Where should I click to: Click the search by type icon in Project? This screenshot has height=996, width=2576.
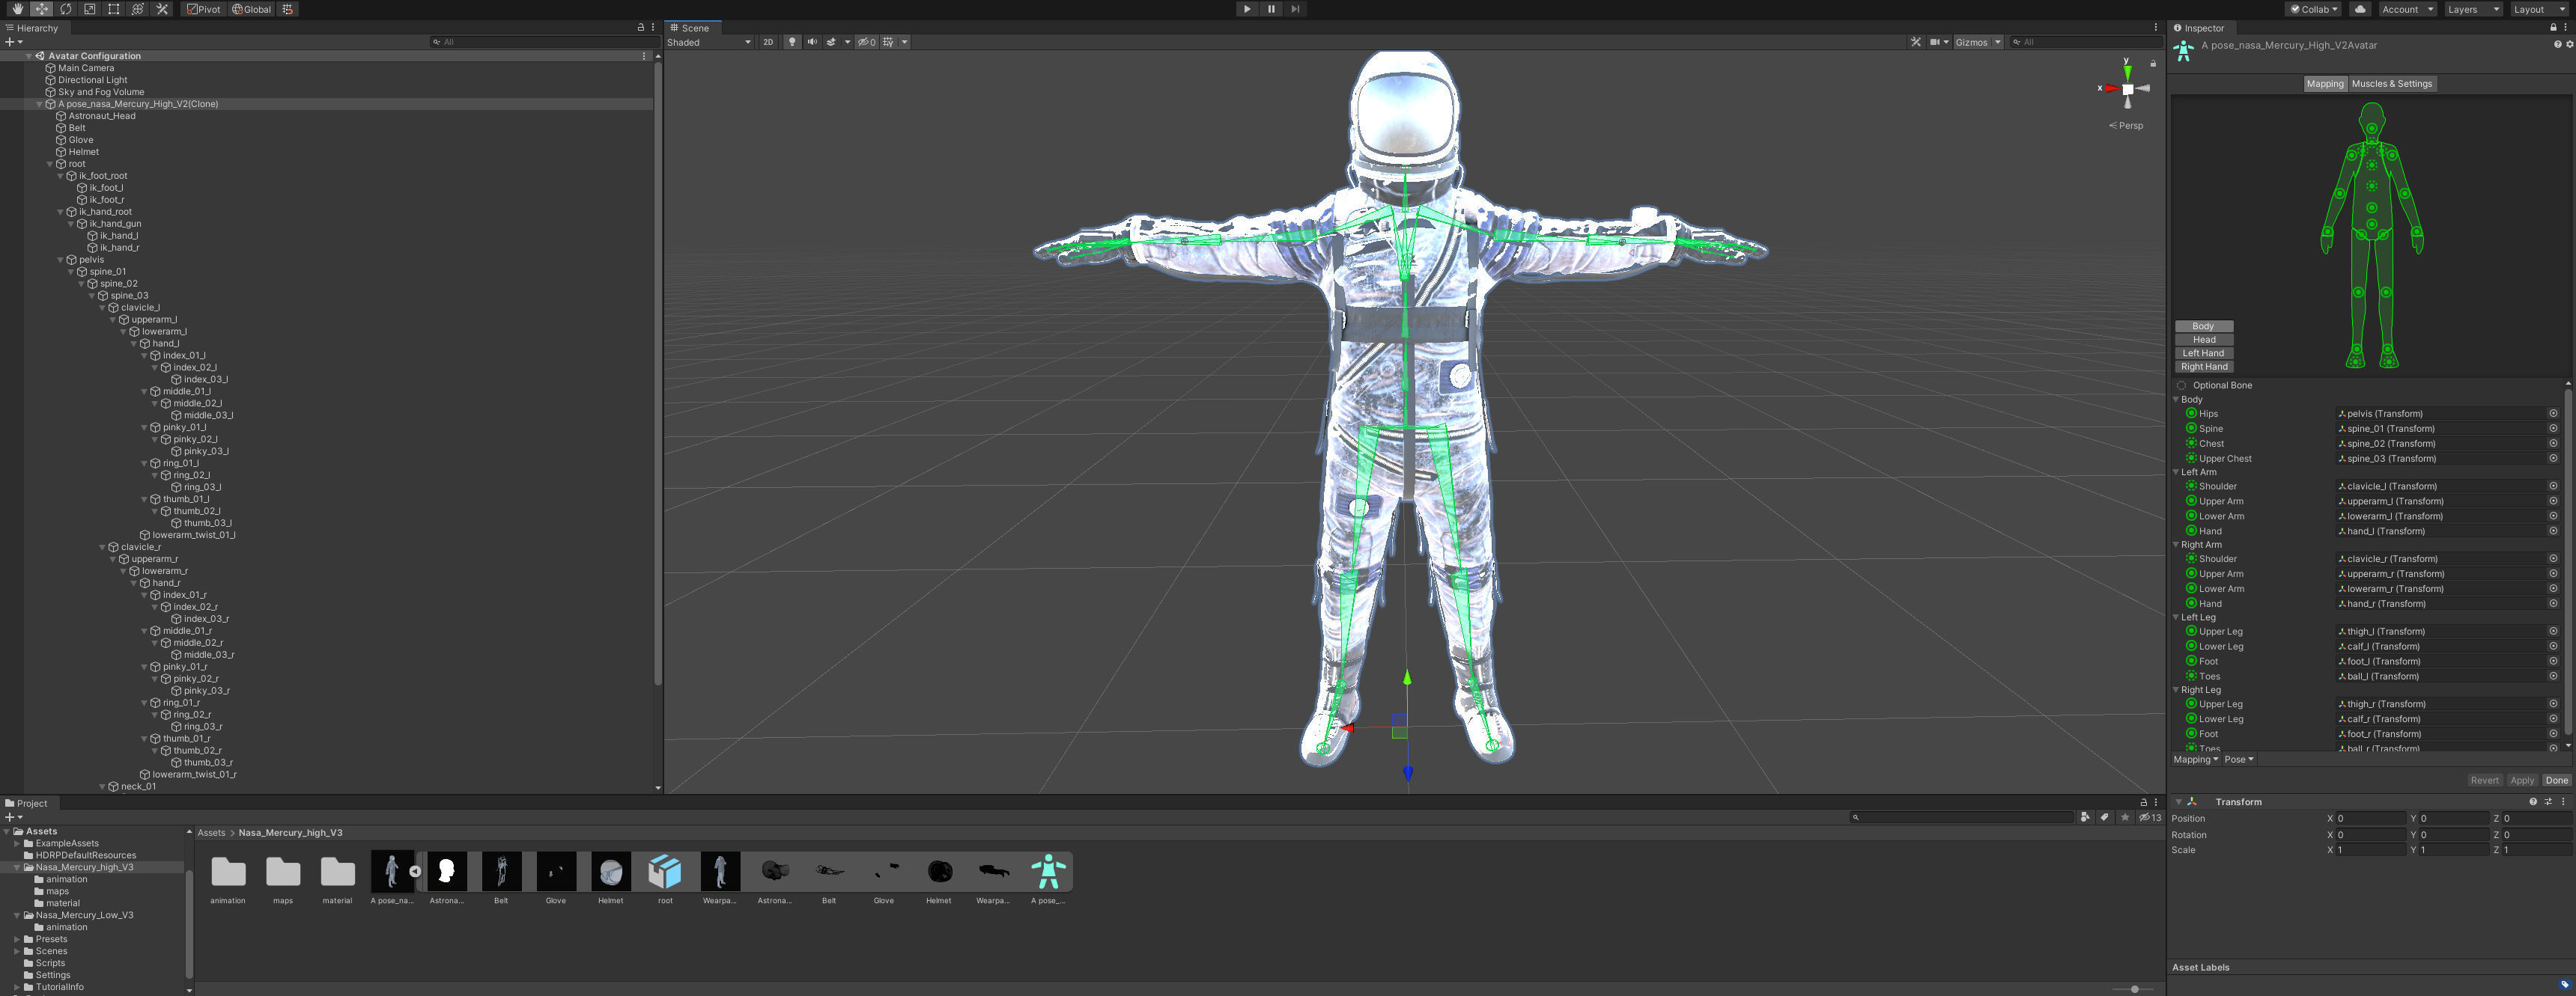tap(2084, 817)
